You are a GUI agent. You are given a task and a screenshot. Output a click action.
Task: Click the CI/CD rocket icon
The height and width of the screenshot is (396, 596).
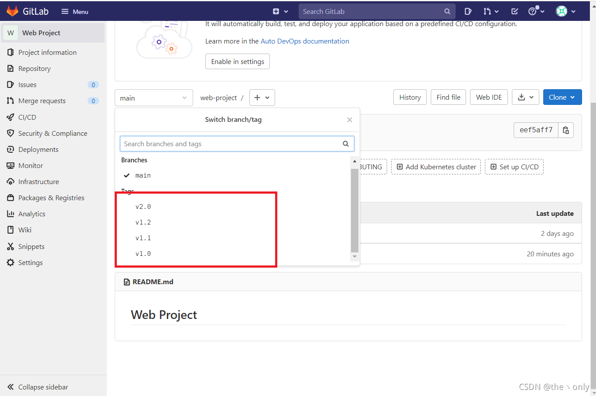(x=10, y=117)
